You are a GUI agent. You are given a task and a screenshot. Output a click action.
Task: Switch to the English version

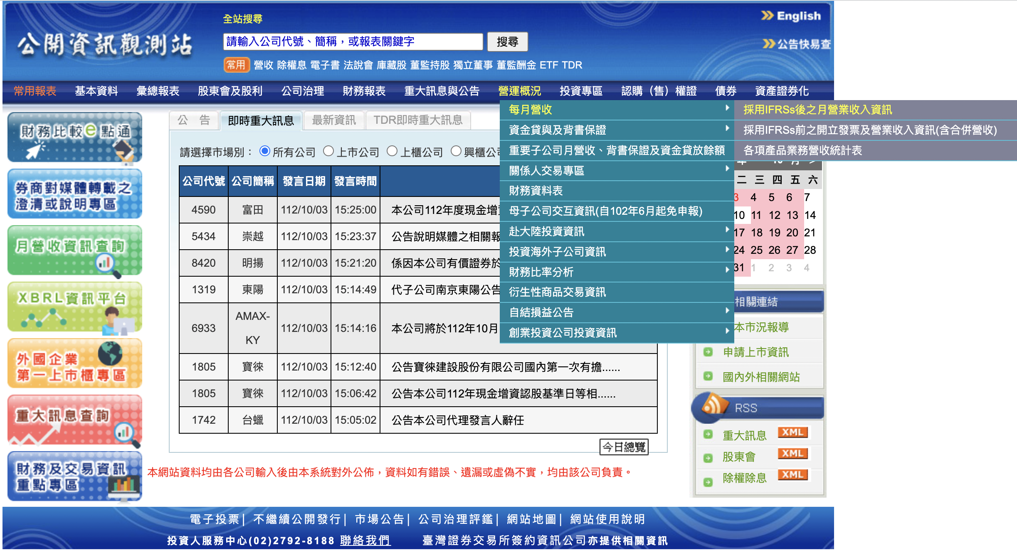click(x=791, y=16)
